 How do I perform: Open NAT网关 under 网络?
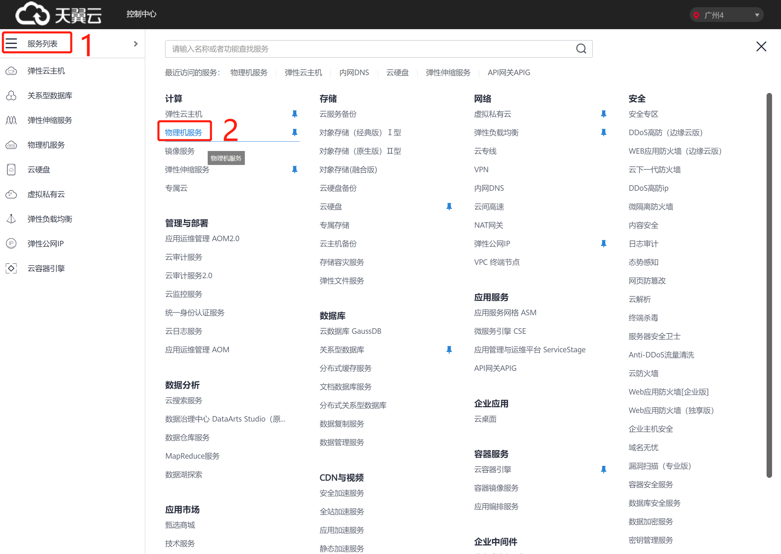(x=489, y=225)
